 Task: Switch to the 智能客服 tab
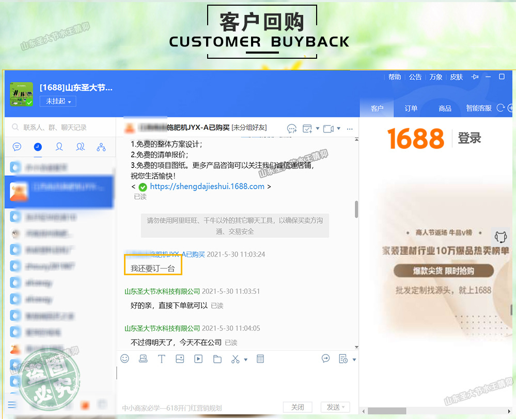pos(478,108)
